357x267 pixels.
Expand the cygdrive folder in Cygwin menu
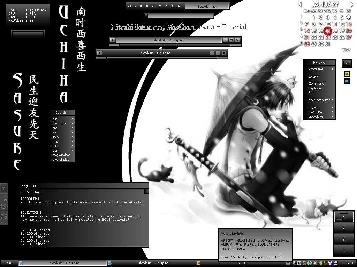[x=62, y=123]
